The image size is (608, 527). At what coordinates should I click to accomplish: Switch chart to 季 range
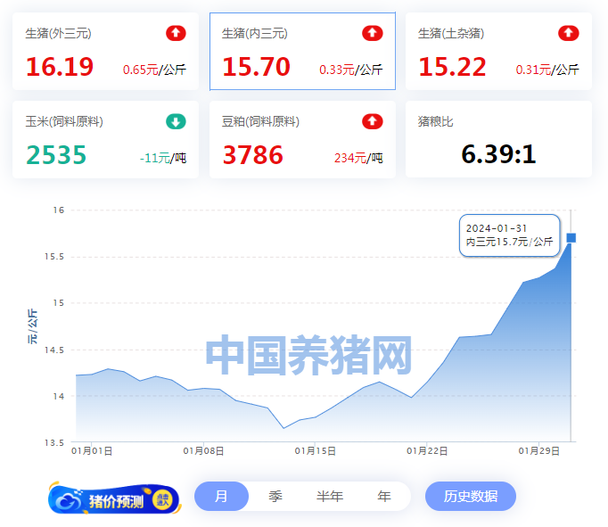coord(275,497)
